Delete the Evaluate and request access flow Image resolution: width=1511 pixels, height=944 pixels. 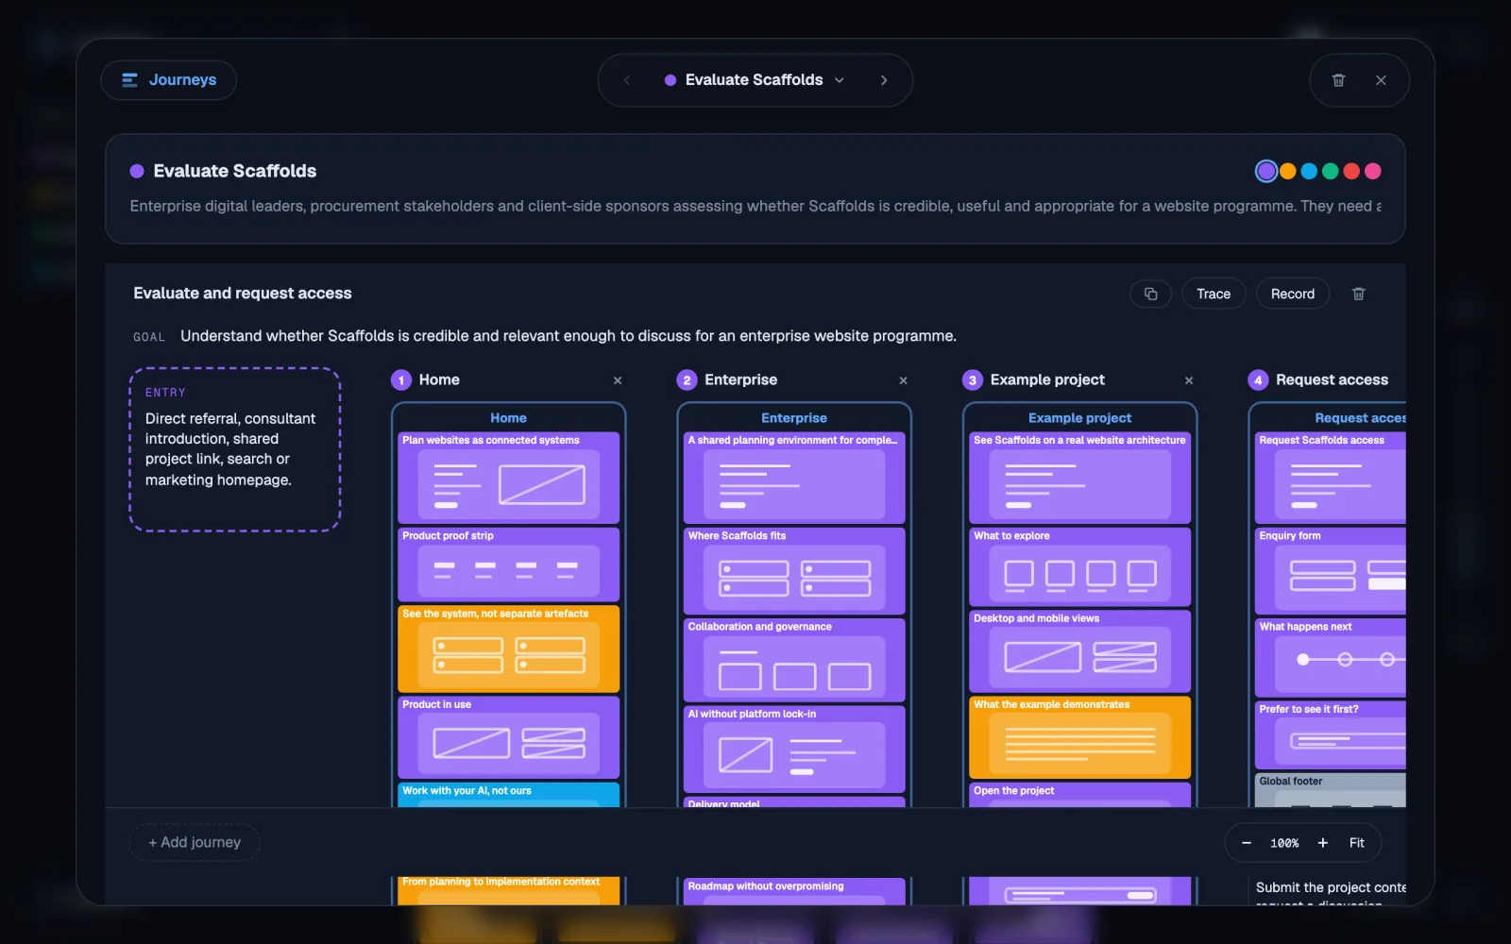tap(1359, 294)
